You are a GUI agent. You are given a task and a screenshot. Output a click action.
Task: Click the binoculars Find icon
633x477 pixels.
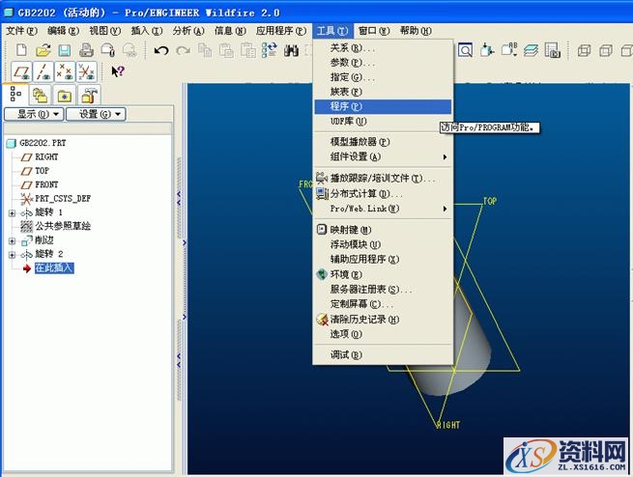[291, 51]
